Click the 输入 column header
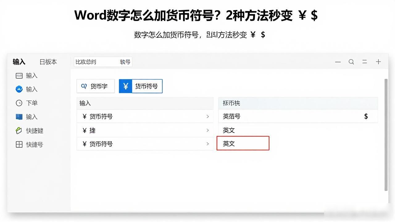395x222 pixels. point(145,103)
